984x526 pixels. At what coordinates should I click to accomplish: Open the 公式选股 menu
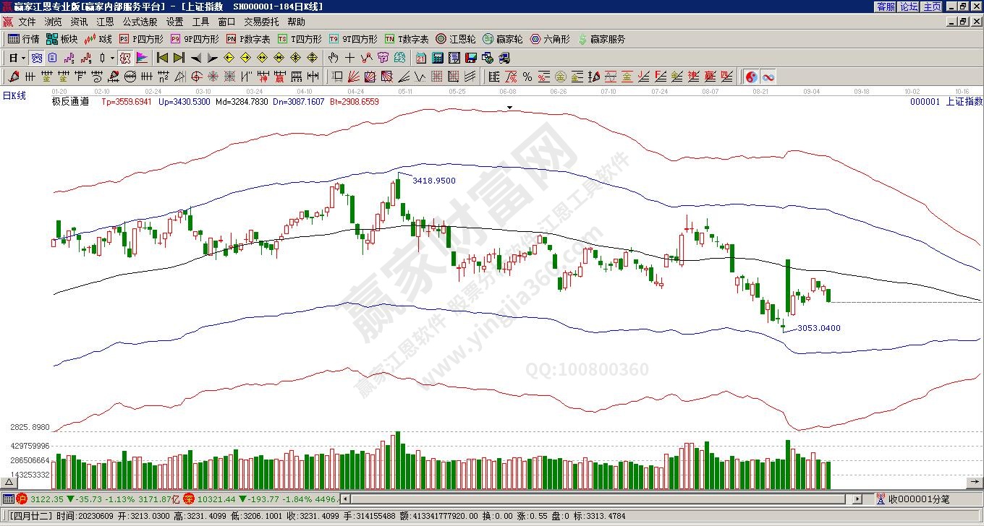140,22
